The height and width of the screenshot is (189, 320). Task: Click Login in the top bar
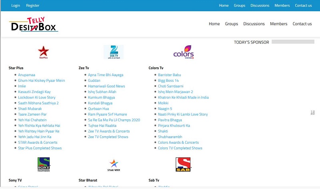(x=16, y=6)
